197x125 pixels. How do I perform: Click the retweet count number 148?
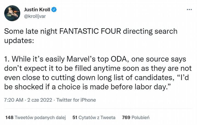pyautogui.click(x=9, y=118)
